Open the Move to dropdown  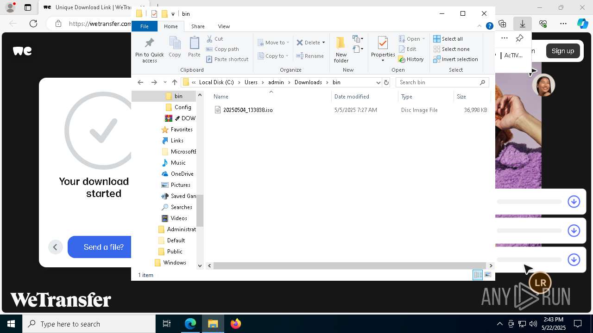point(273,43)
